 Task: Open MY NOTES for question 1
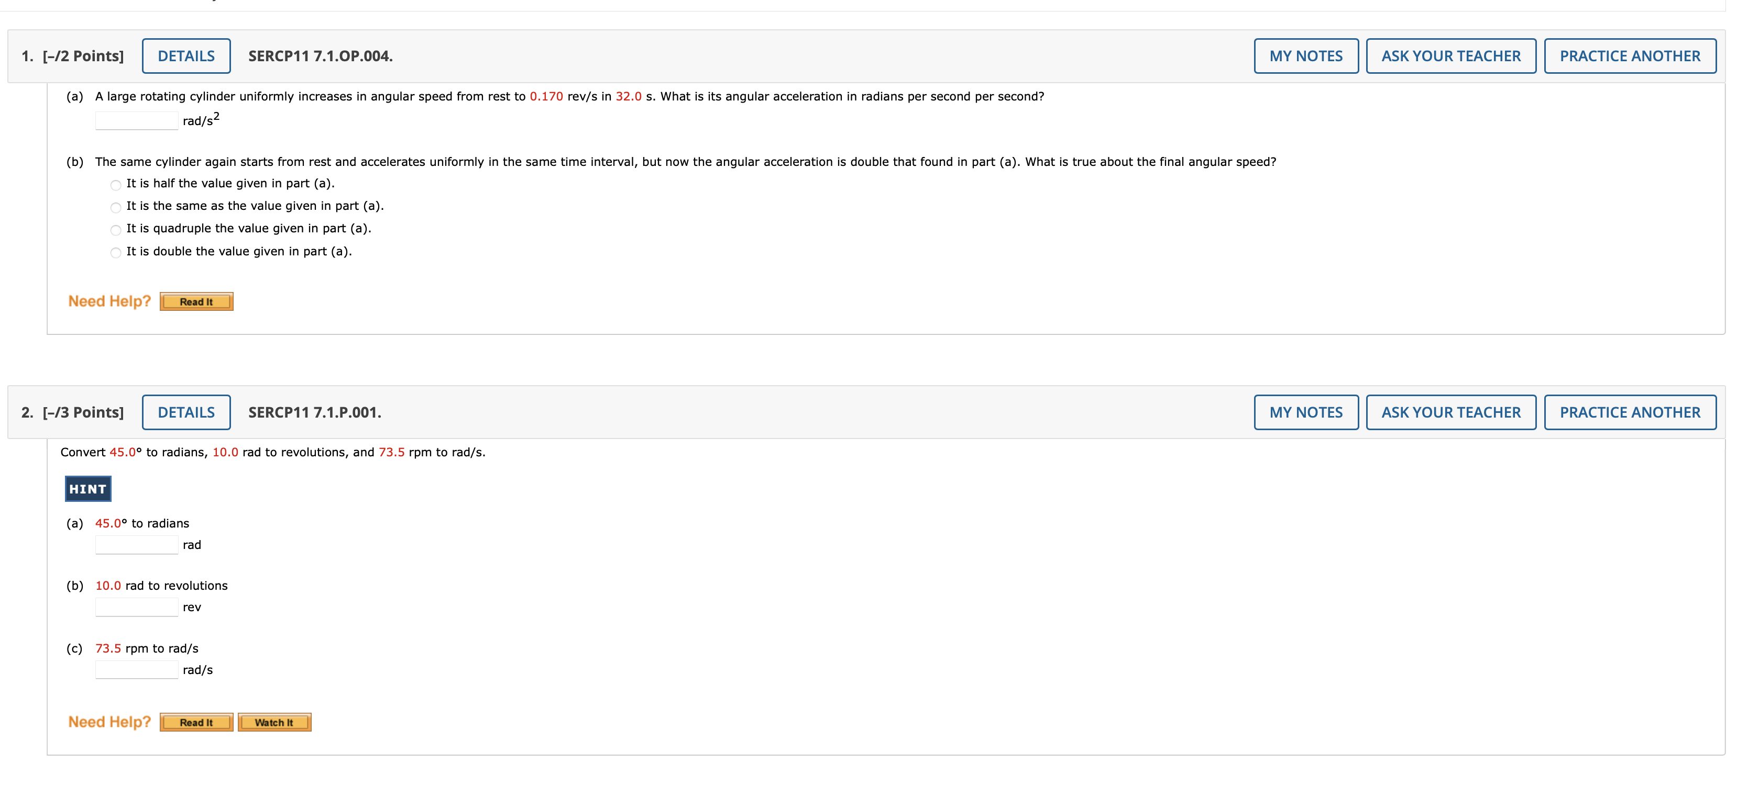(1305, 56)
